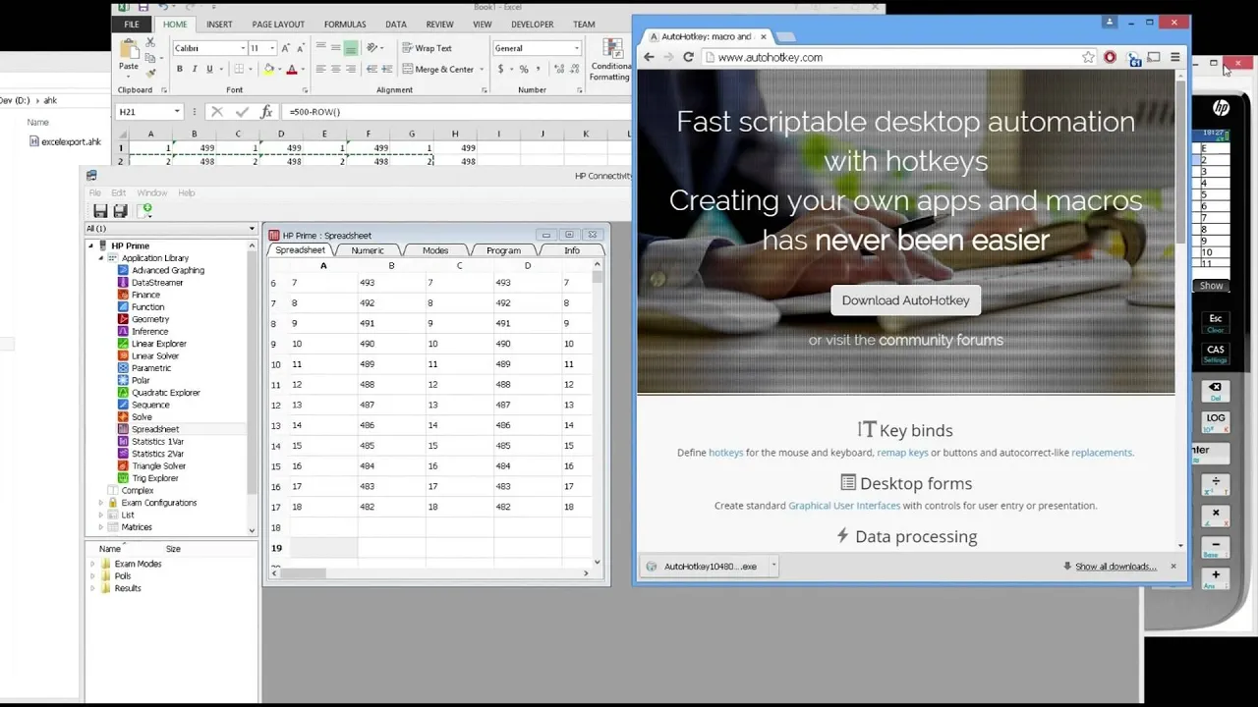Click the Cut scissors icon in Excel
This screenshot has width=1258, height=707.
coord(150,43)
